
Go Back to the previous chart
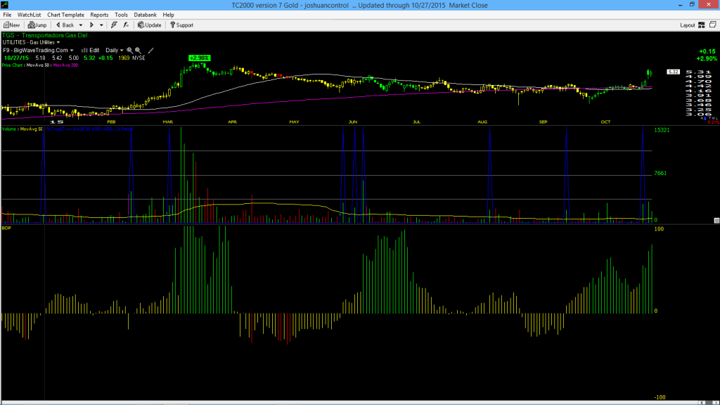tap(65, 25)
